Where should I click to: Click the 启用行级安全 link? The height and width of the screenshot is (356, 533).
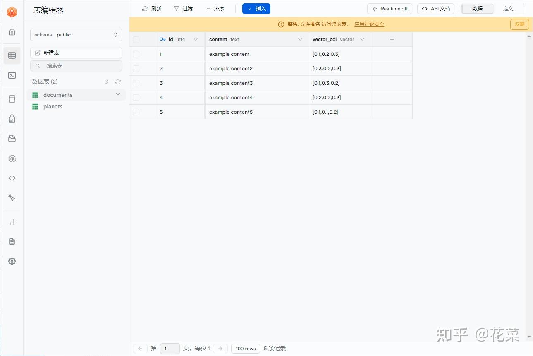click(x=369, y=24)
